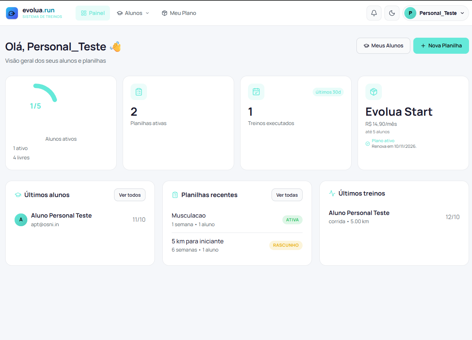This screenshot has width=472, height=340.
Task: Open the Personal_Teste account dropdown
Action: tap(436, 13)
